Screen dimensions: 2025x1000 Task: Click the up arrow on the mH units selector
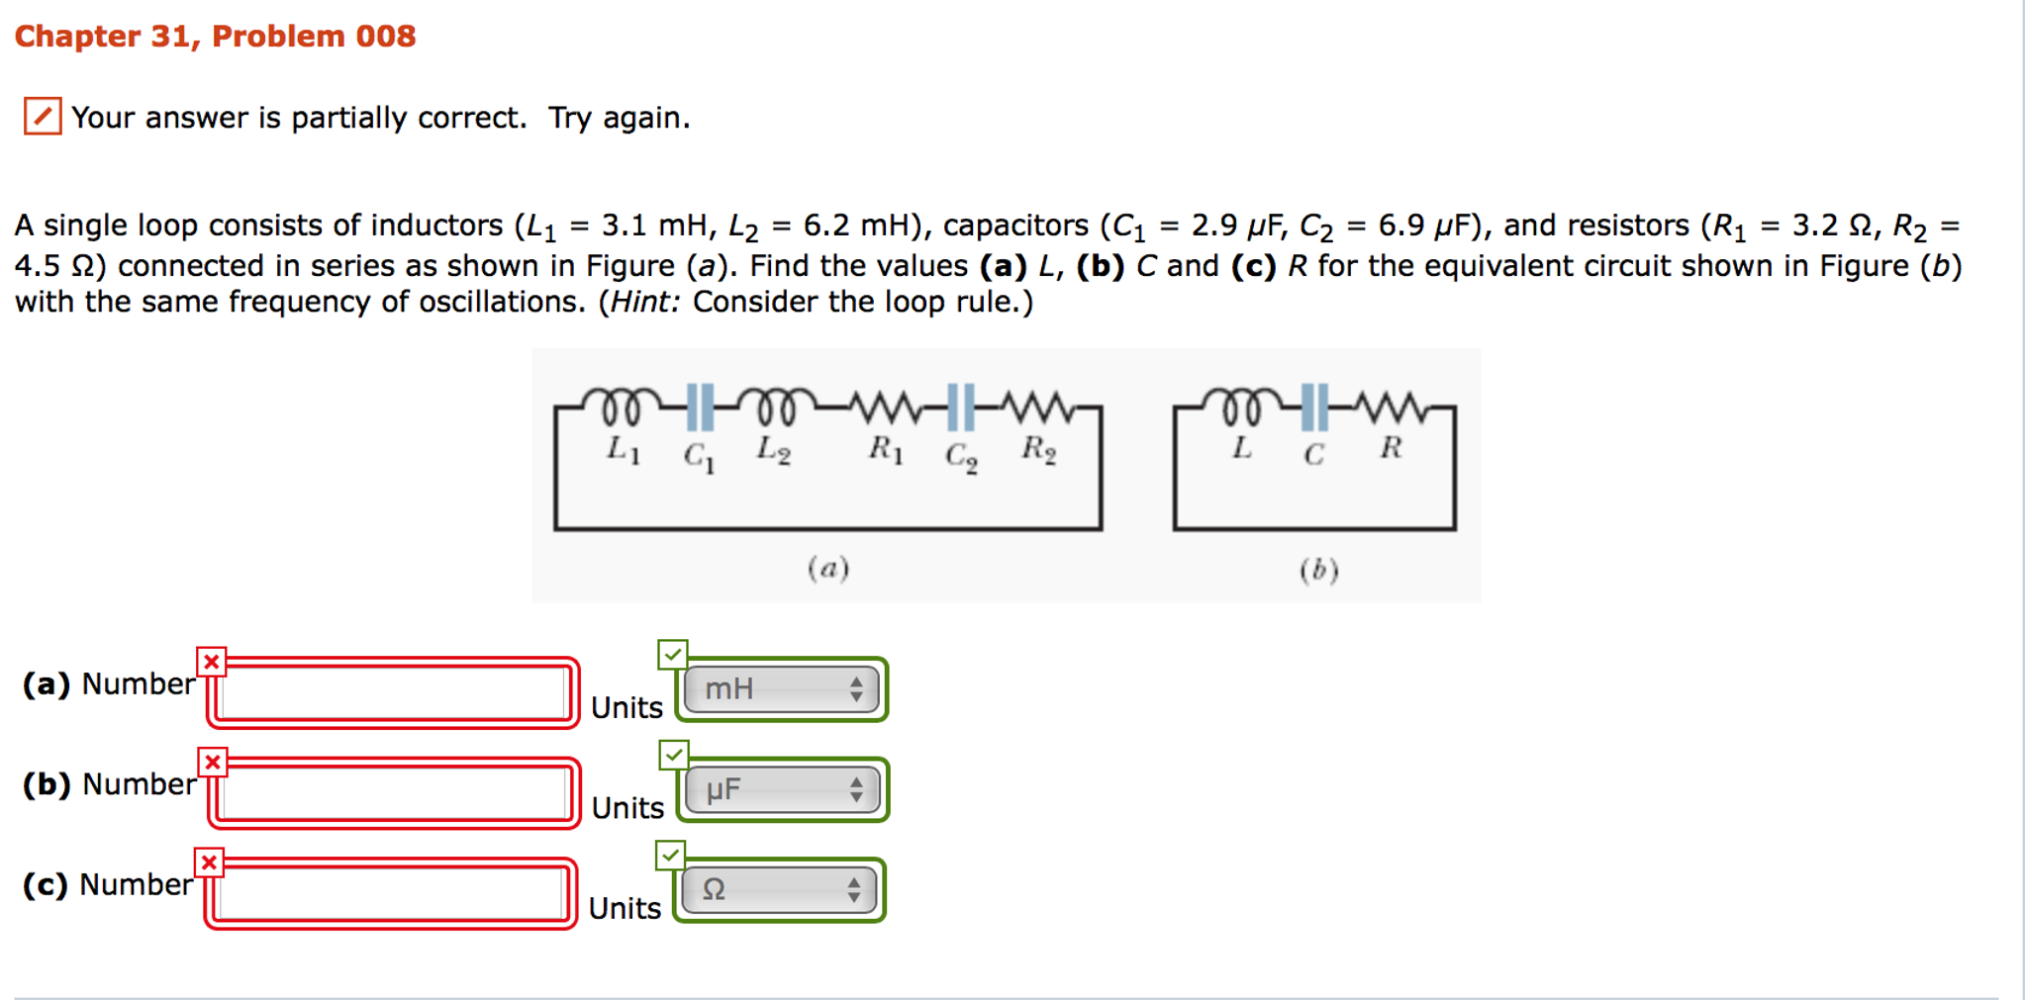pyautogui.click(x=859, y=683)
